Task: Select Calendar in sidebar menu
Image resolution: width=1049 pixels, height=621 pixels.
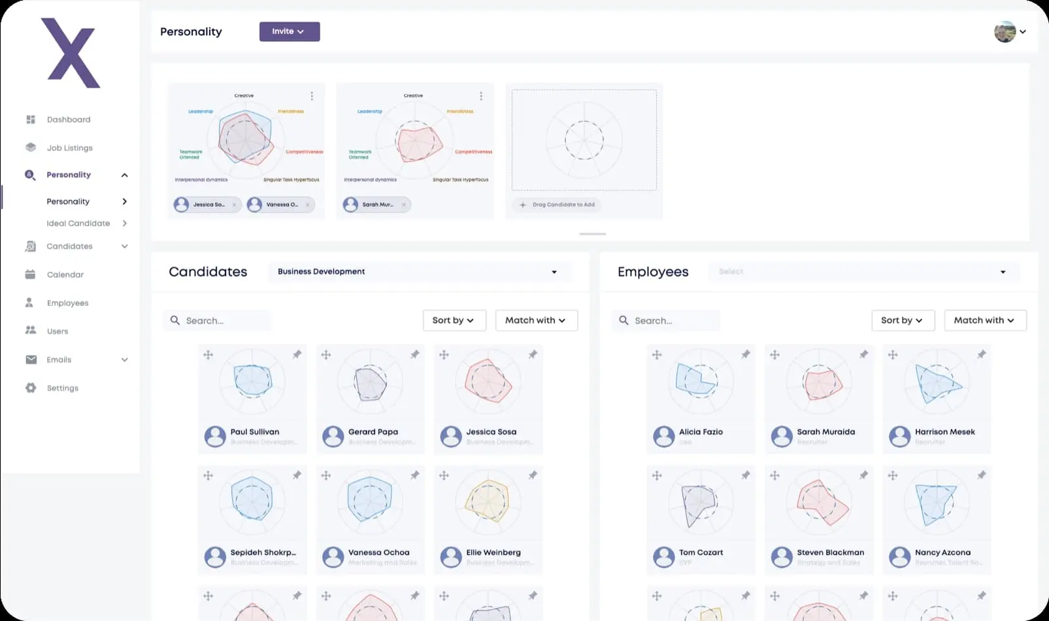Action: pos(65,275)
